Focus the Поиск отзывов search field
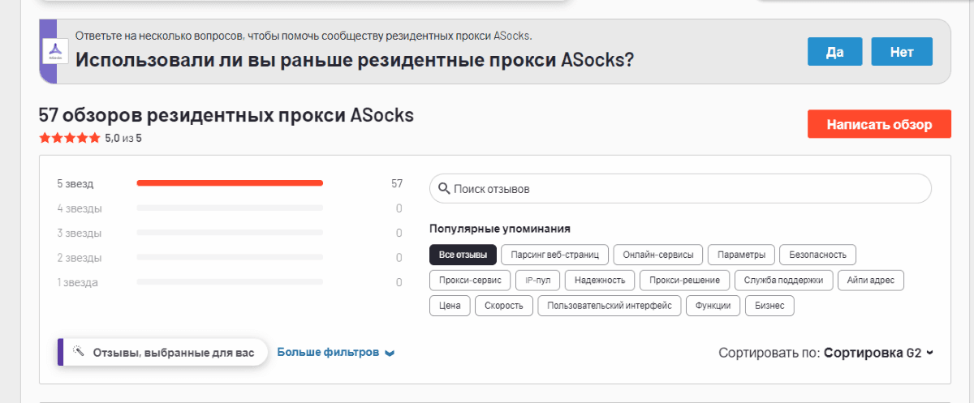This screenshot has width=974, height=403. tap(680, 188)
